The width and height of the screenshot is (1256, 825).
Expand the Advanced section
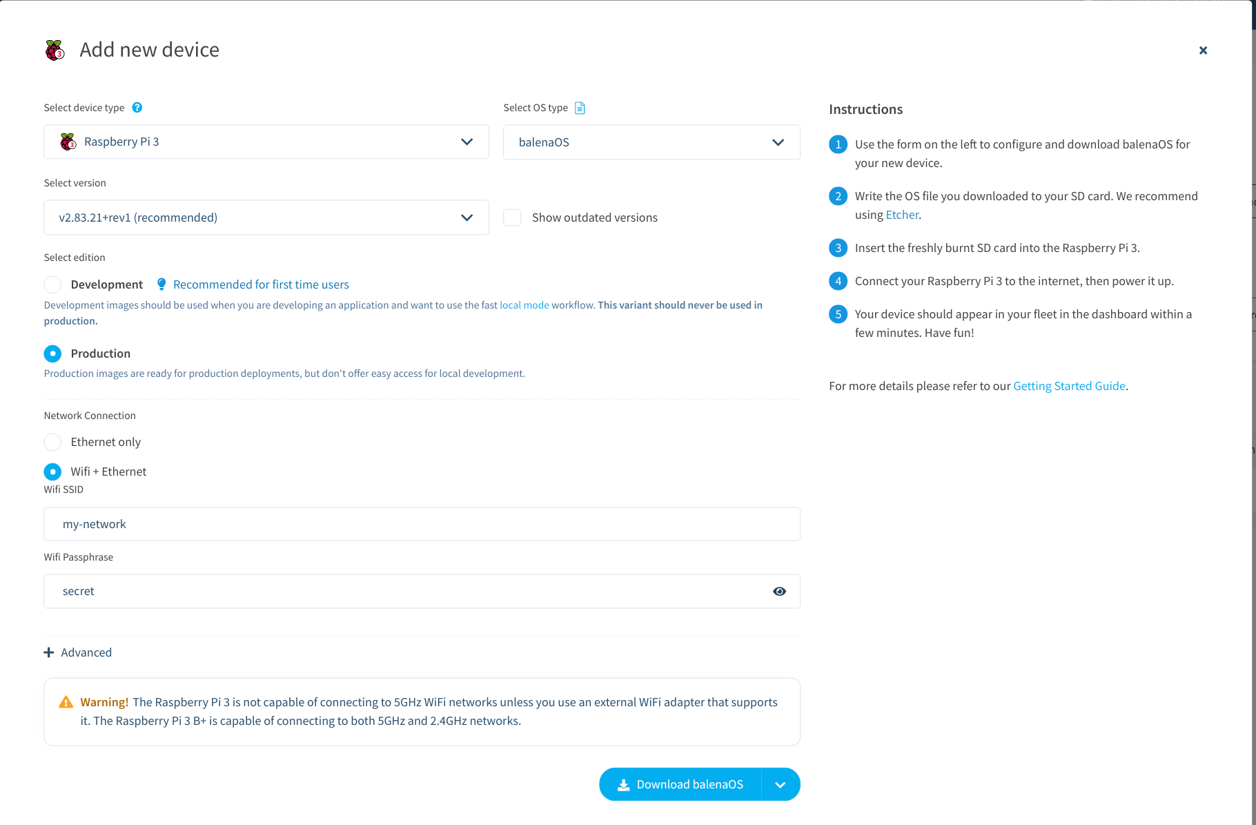click(x=78, y=652)
